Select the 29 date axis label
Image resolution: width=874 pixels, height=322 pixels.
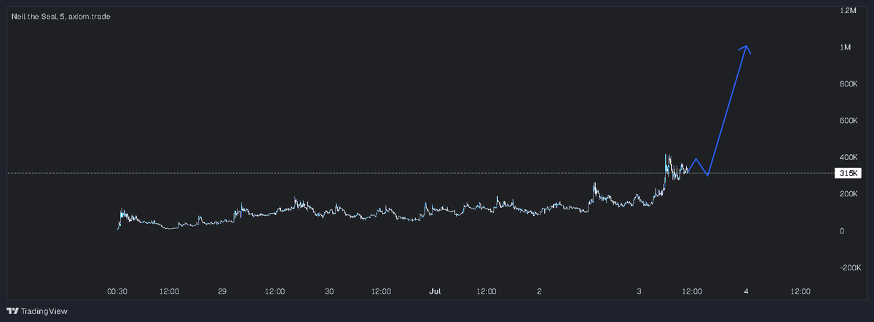point(222,291)
